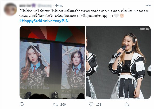
Task: Click the JENNIS caption in left photo
Action: coord(66,91)
